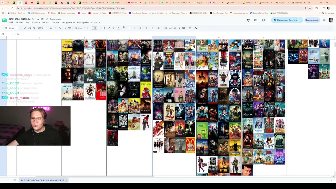Show all comments with the speech bubble icon
The image size is (336, 189).
(x=256, y=20)
